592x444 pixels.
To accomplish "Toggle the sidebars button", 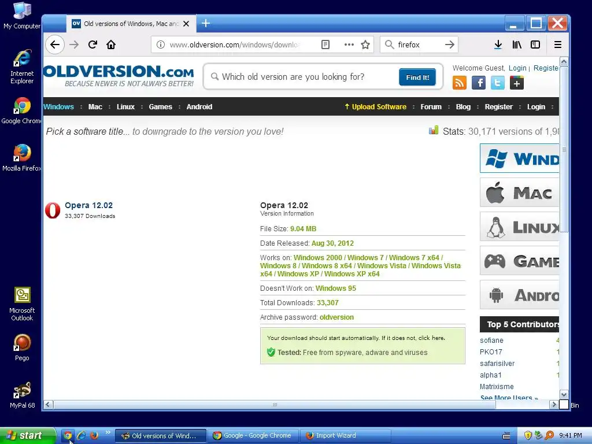I will (x=535, y=45).
